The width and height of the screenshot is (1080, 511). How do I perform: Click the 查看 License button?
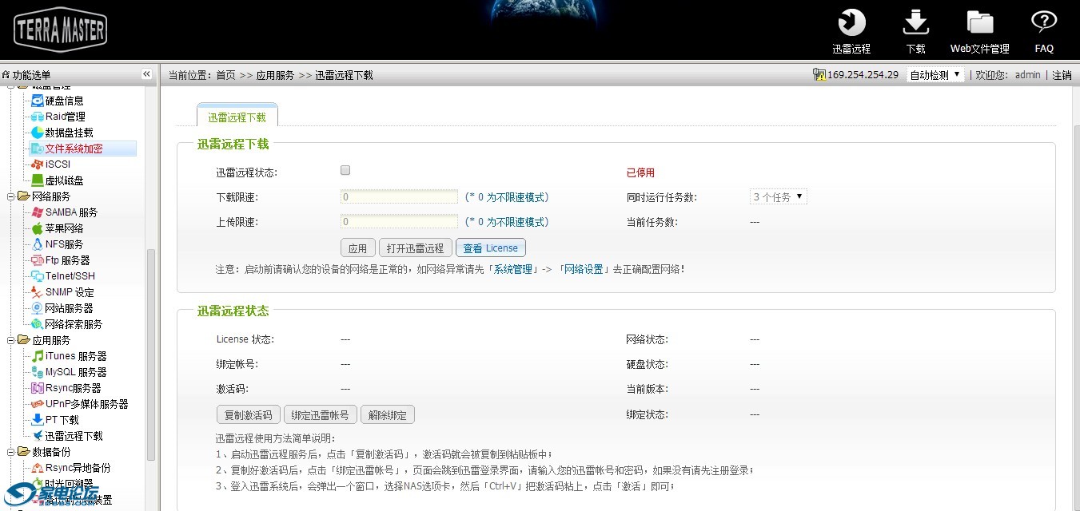coord(491,248)
